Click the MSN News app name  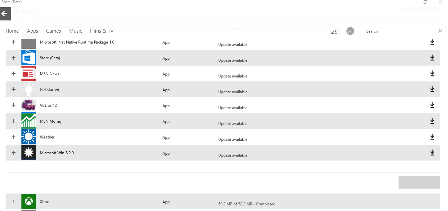click(49, 74)
